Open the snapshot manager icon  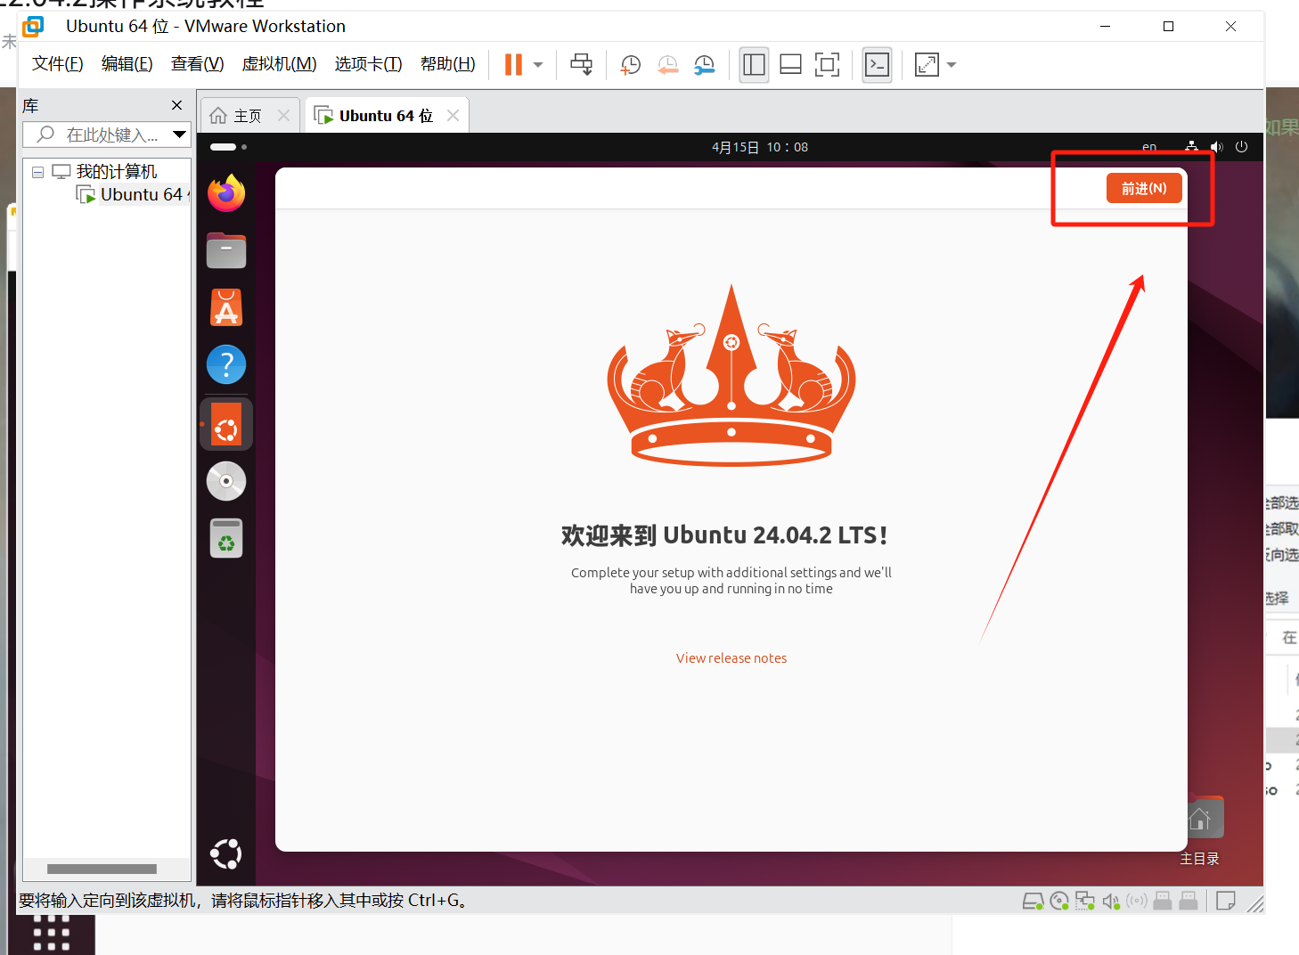click(705, 64)
